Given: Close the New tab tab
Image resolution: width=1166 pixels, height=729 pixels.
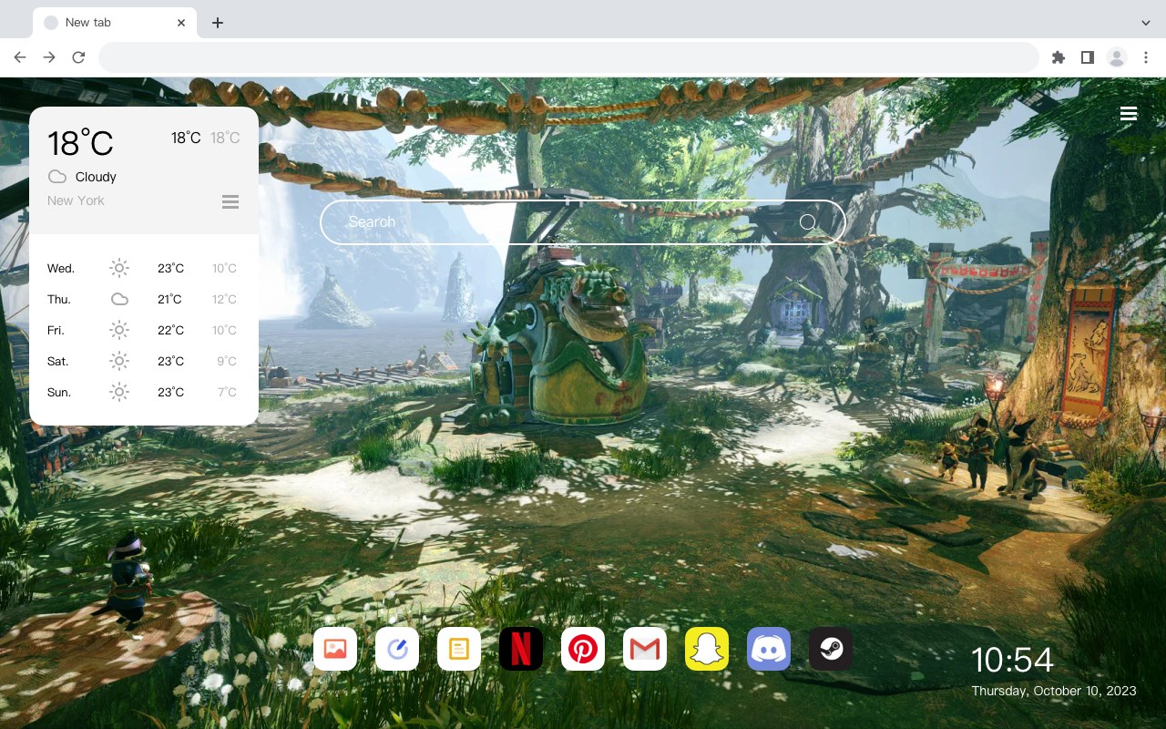Looking at the screenshot, I should (x=181, y=23).
